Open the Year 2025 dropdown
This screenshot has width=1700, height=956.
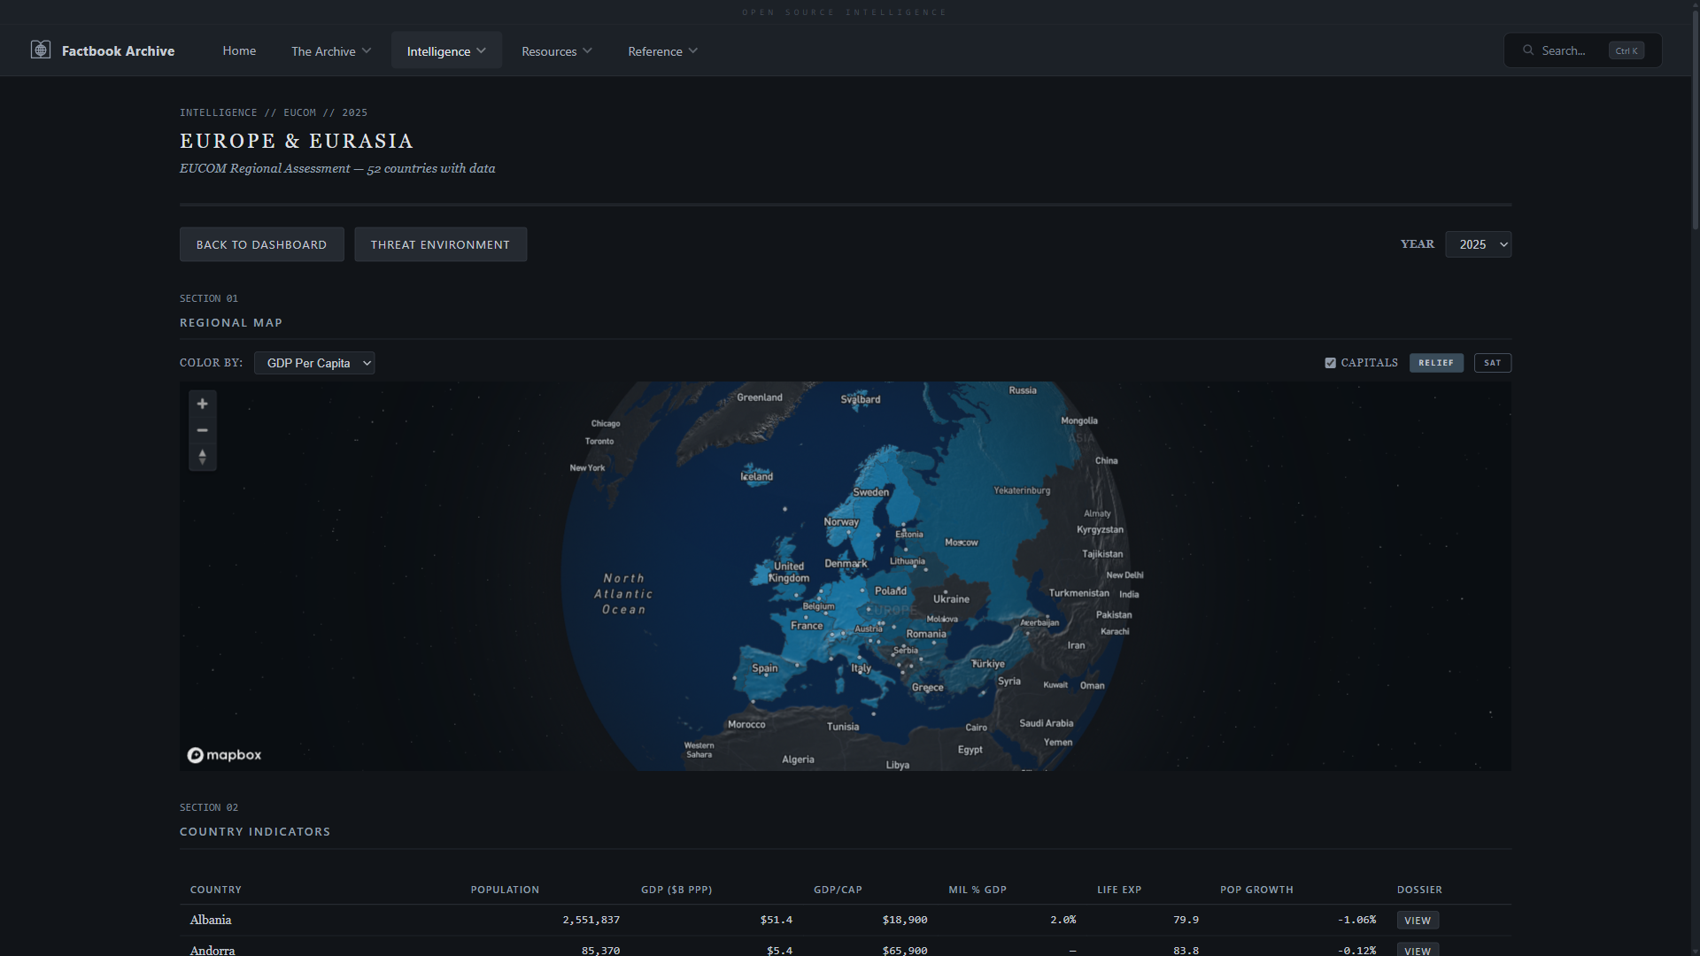coord(1478,244)
